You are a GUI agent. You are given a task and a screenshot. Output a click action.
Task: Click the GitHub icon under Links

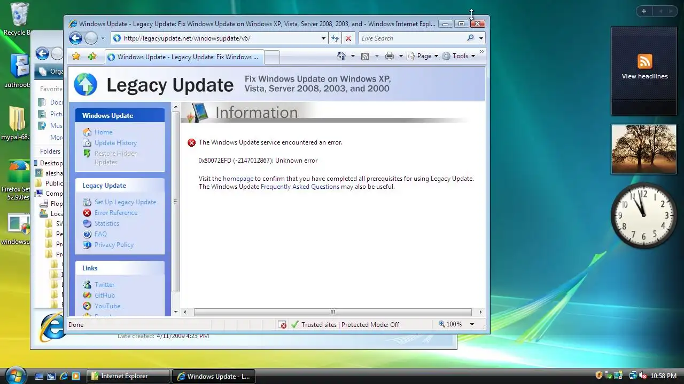click(x=87, y=295)
